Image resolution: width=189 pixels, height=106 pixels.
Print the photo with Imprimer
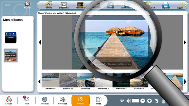tap(166, 5)
